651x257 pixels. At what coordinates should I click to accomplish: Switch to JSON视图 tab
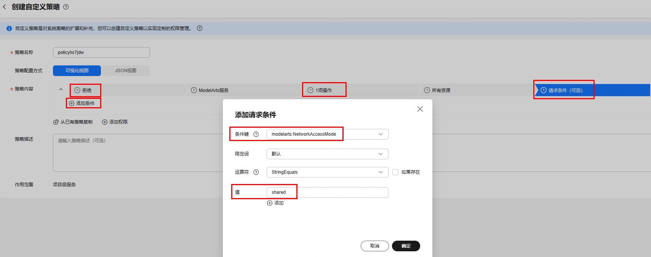126,71
